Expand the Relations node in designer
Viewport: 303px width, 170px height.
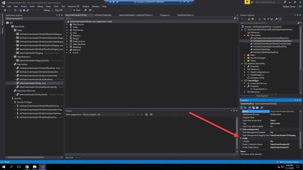(67, 36)
